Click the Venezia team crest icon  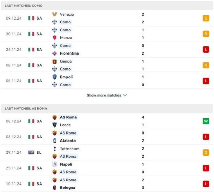(54, 14)
